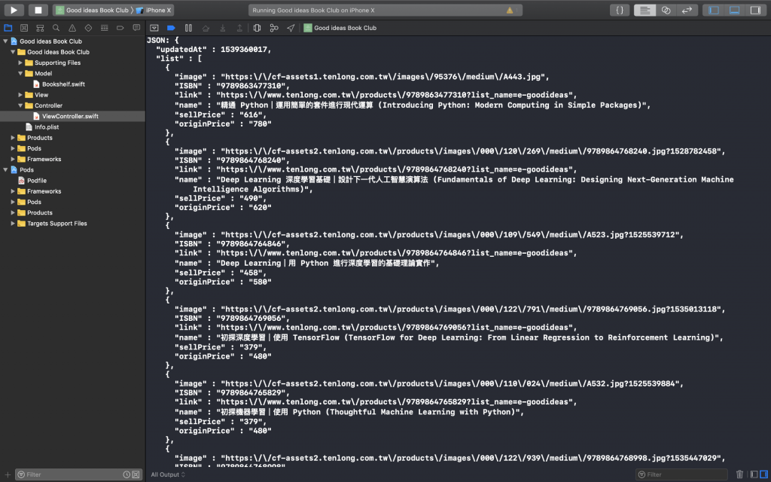Click the add file plus button
Viewport: 771px width, 482px height.
point(8,474)
